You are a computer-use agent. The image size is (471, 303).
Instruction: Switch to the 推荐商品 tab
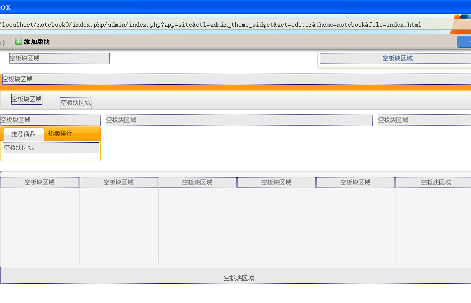click(x=24, y=134)
